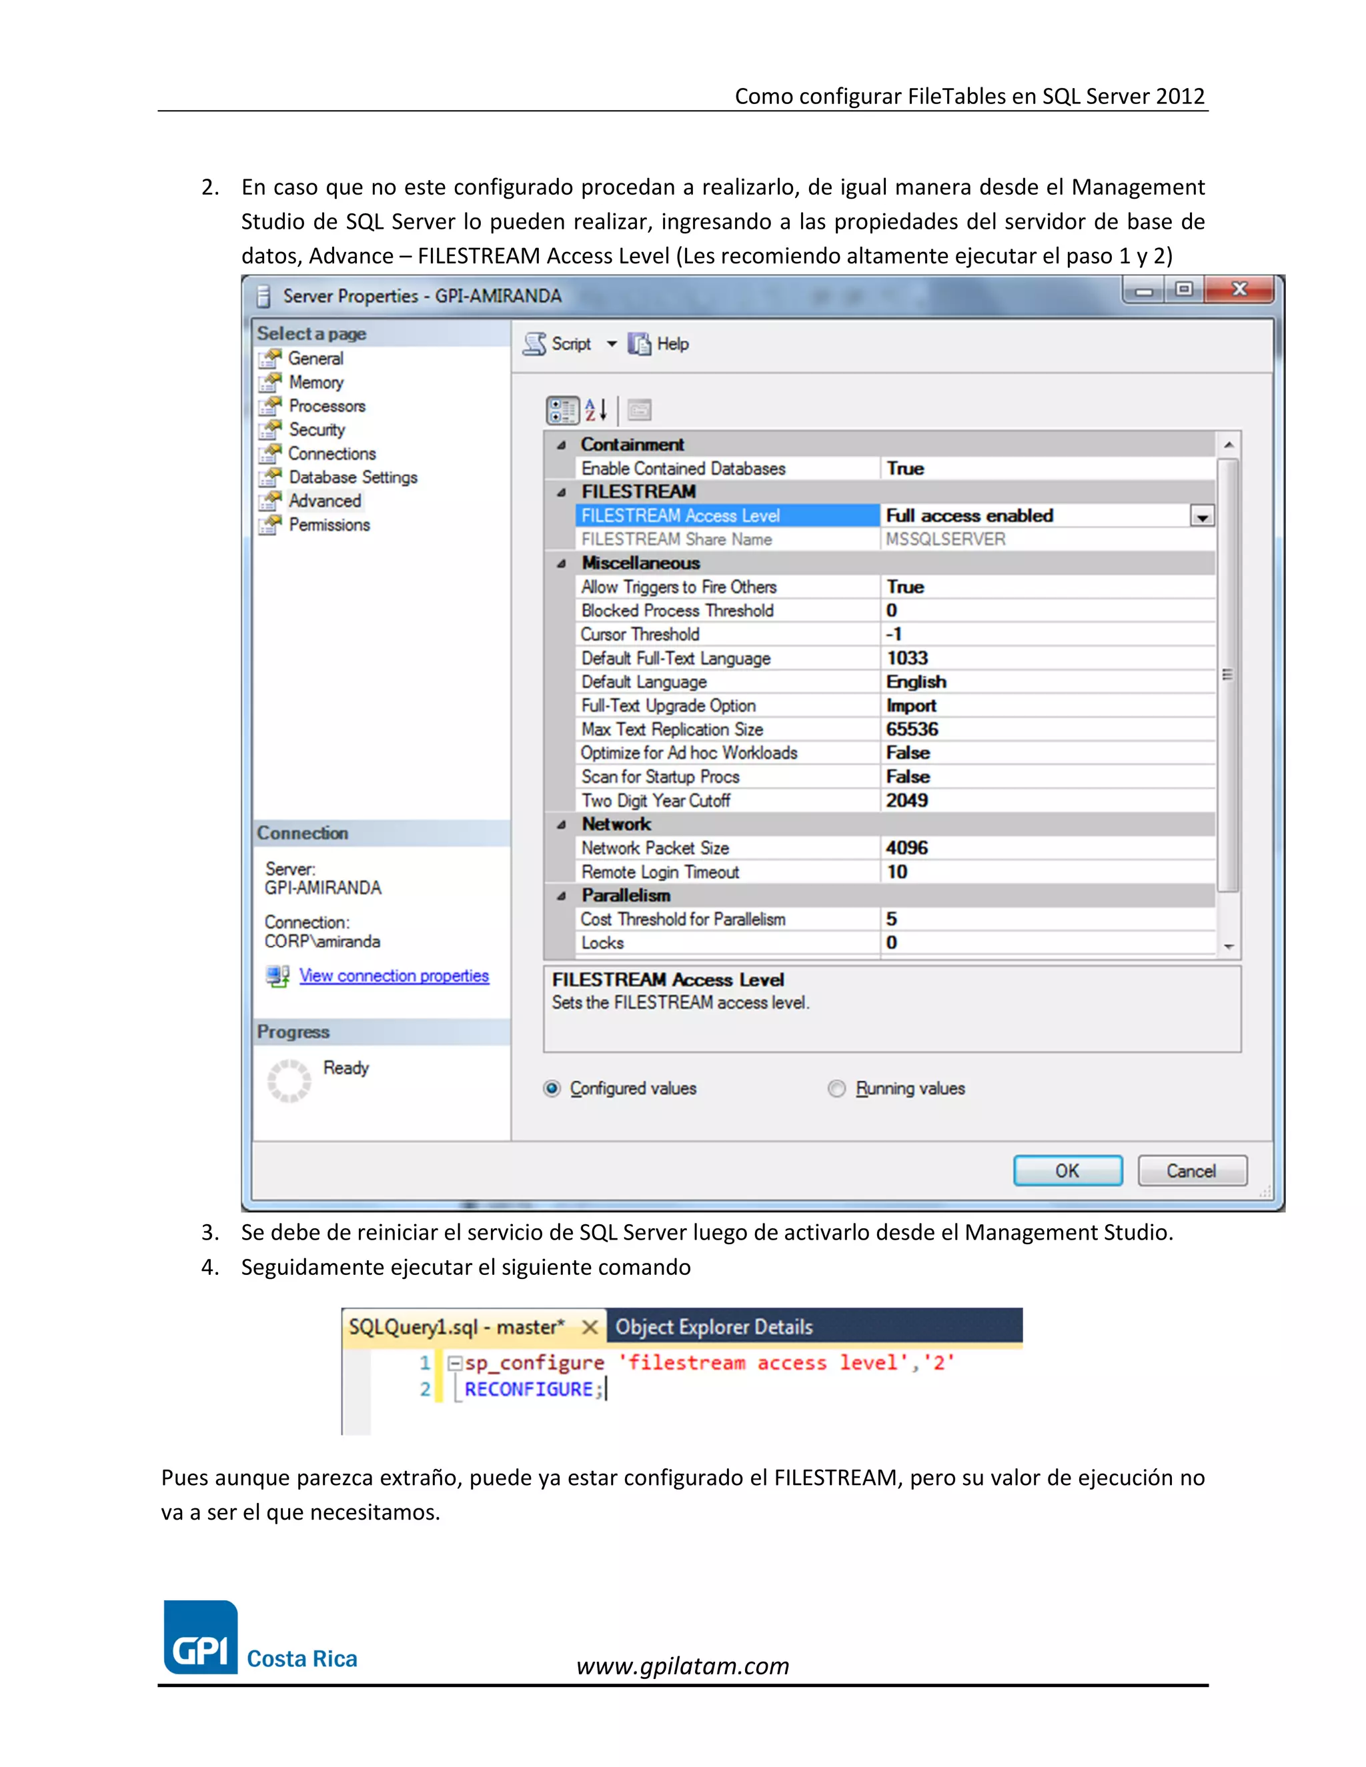Open the General page icon
This screenshot has width=1366, height=1767.
coord(270,359)
